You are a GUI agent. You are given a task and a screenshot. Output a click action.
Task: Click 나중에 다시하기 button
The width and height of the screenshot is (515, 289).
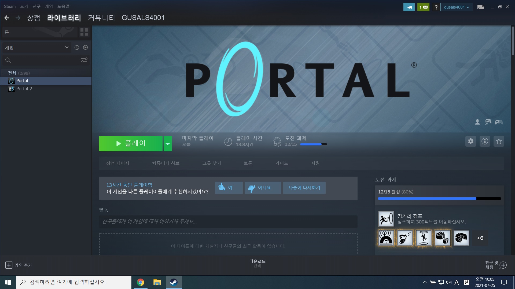(x=304, y=188)
